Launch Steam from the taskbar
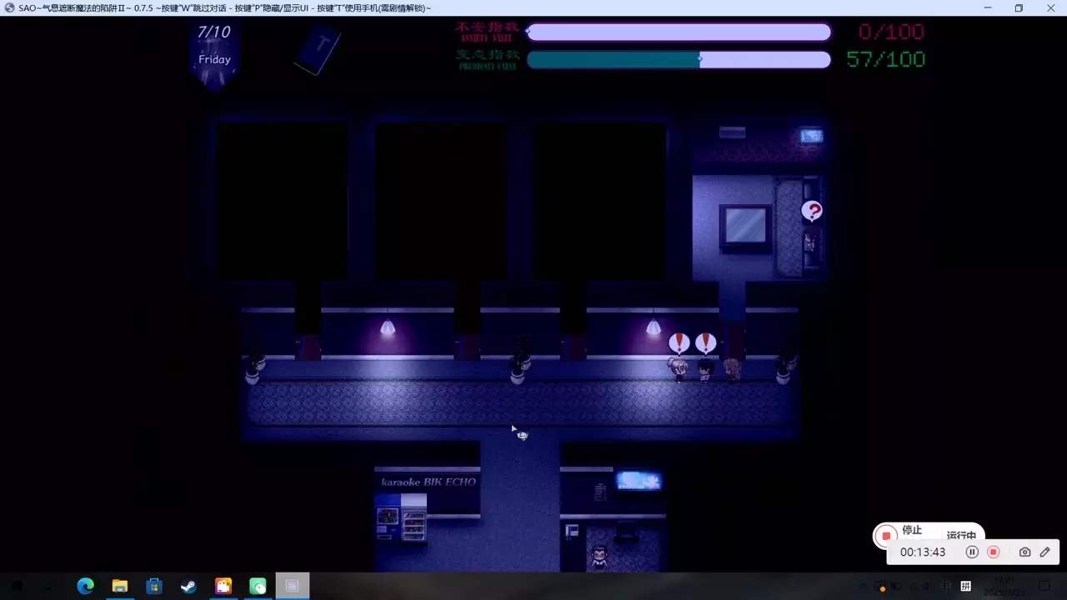 tap(188, 586)
